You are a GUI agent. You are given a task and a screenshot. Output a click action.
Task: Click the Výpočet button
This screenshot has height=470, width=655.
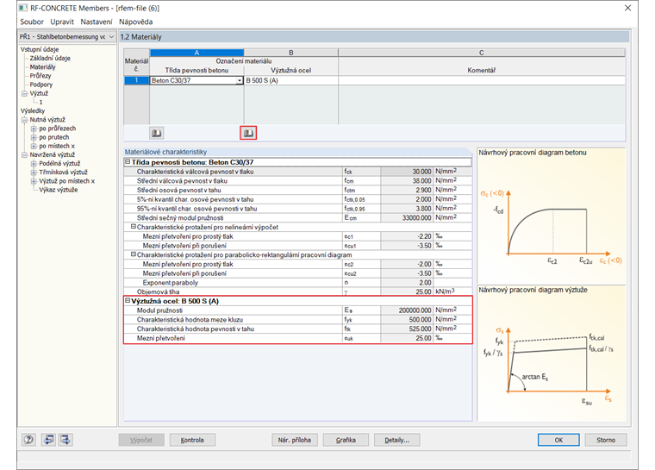click(x=141, y=440)
